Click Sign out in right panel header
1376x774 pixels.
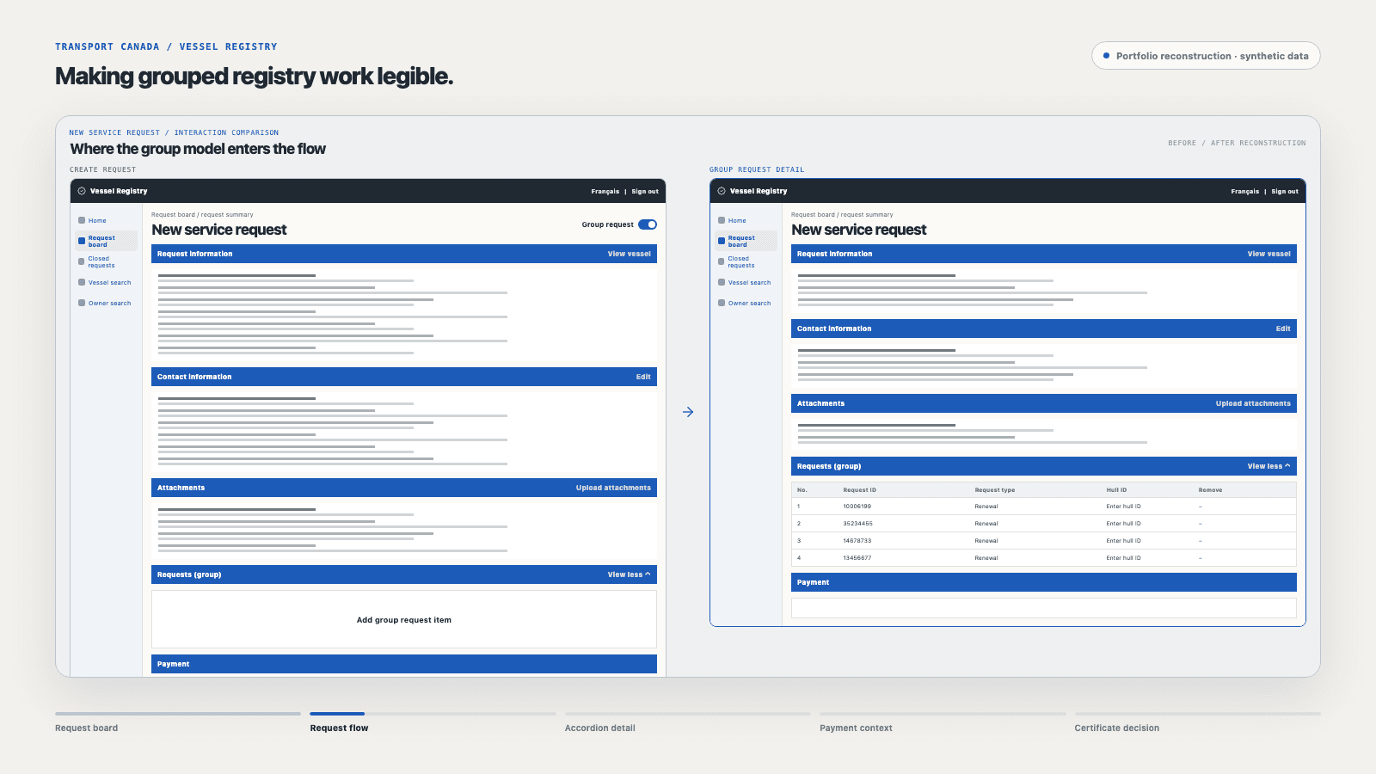[1285, 192]
